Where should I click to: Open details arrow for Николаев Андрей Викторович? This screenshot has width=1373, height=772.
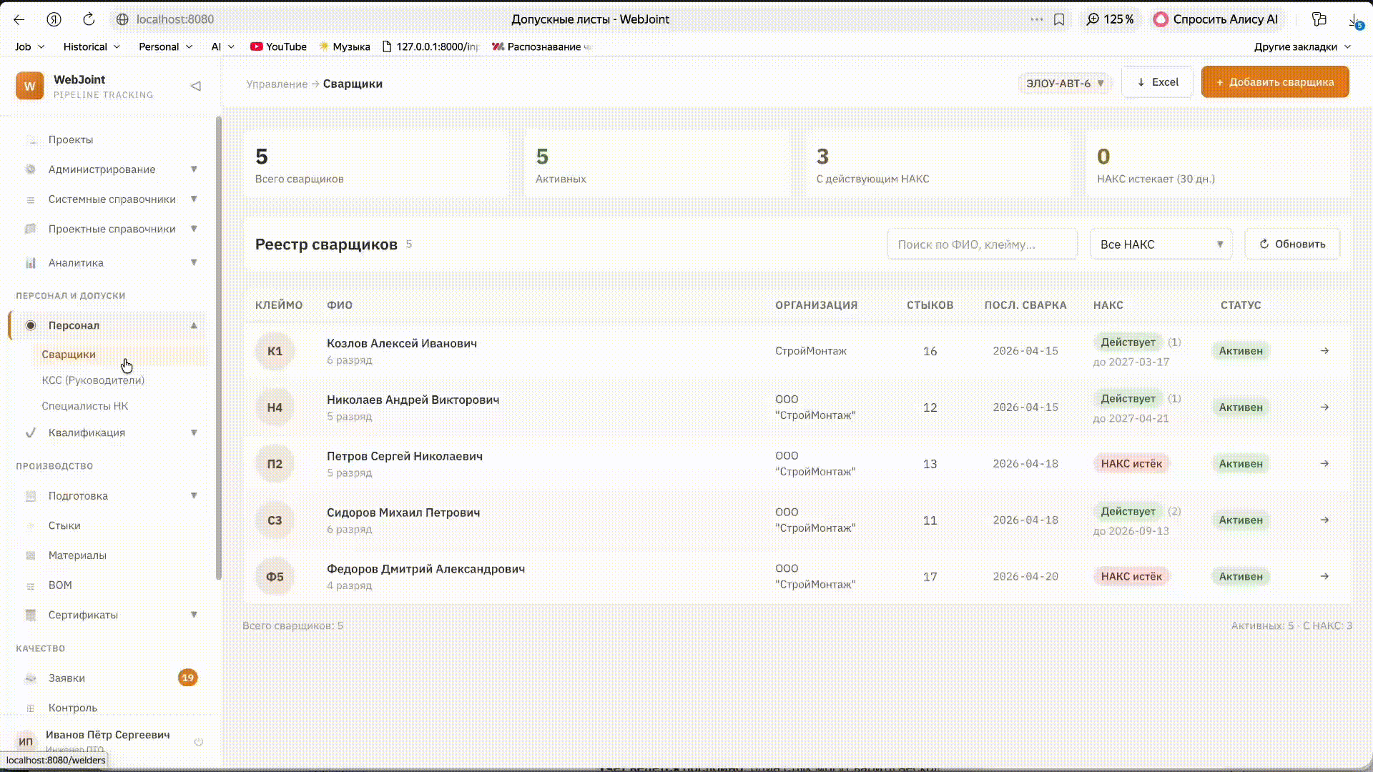tap(1324, 407)
